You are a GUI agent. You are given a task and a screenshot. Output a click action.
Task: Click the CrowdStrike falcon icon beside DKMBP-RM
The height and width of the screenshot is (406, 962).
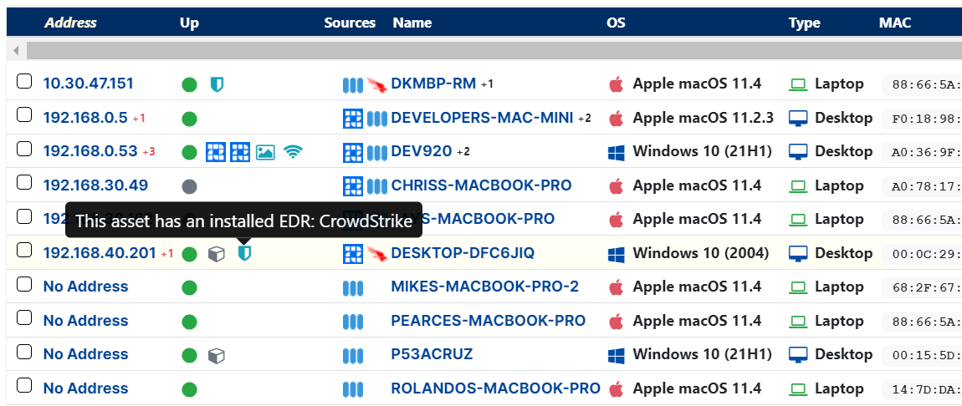[x=377, y=85]
